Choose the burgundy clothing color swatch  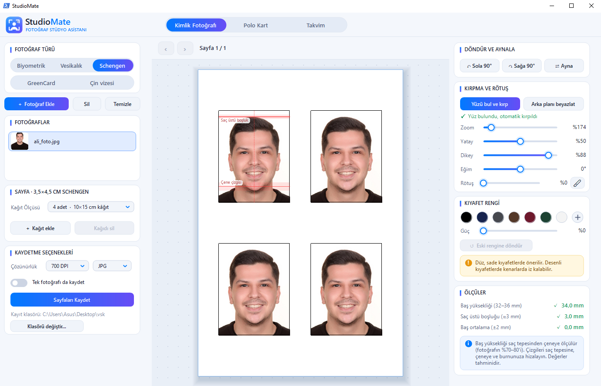[530, 217]
